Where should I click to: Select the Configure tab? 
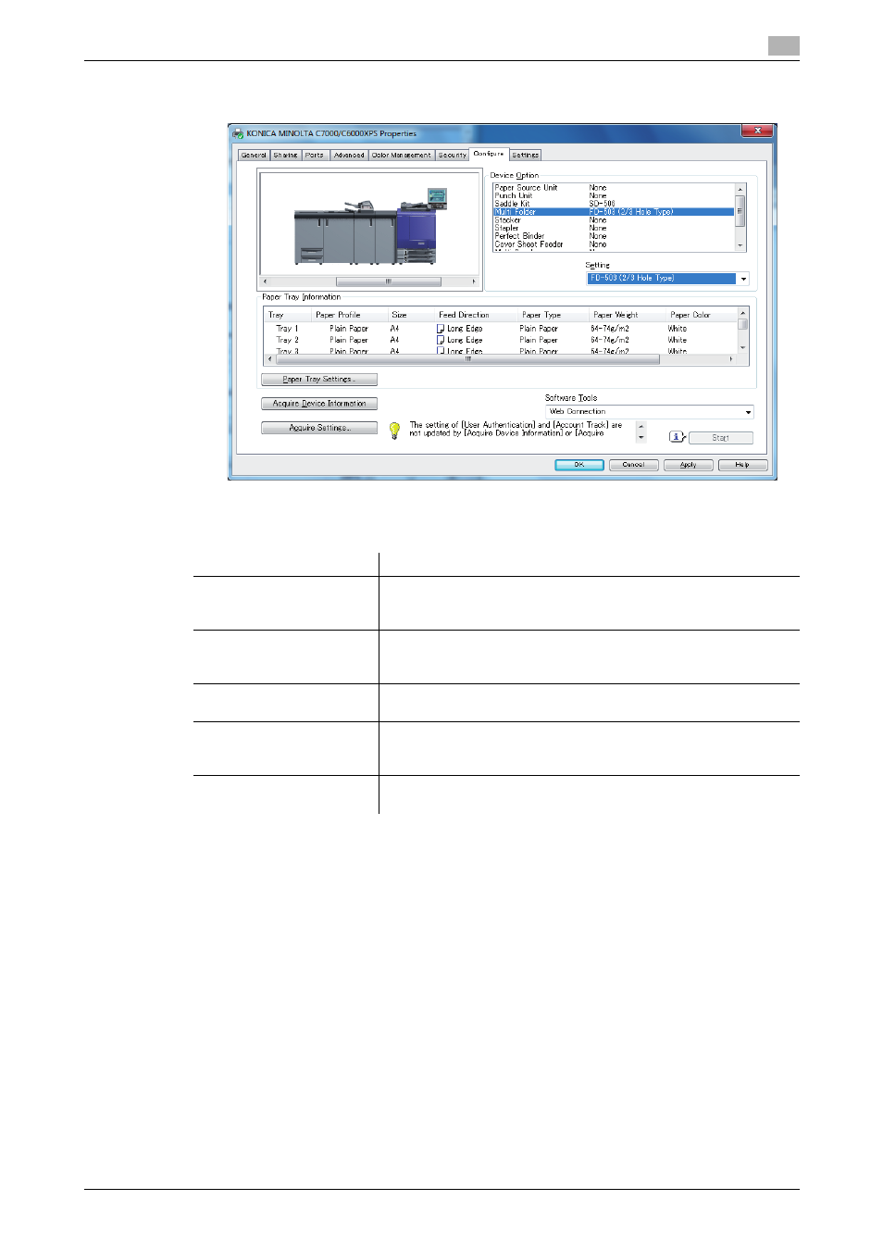click(489, 154)
